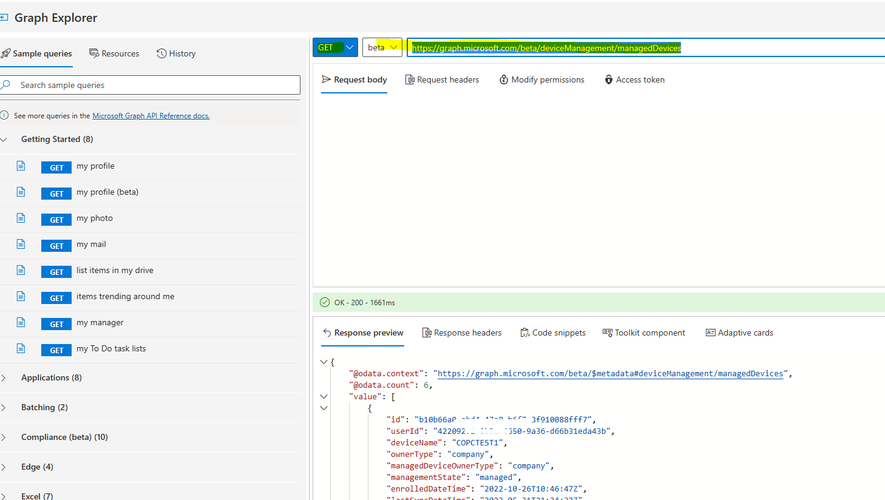This screenshot has height=500, width=885.
Task: Collapse the first device object in response
Action: pyautogui.click(x=324, y=408)
